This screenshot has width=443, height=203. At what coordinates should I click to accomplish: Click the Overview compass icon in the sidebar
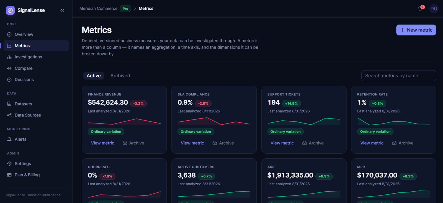point(9,34)
